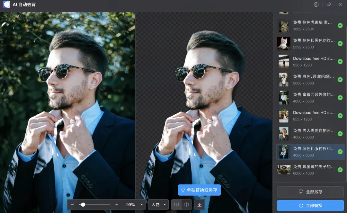Switch to split overlay compare view

tap(186, 205)
